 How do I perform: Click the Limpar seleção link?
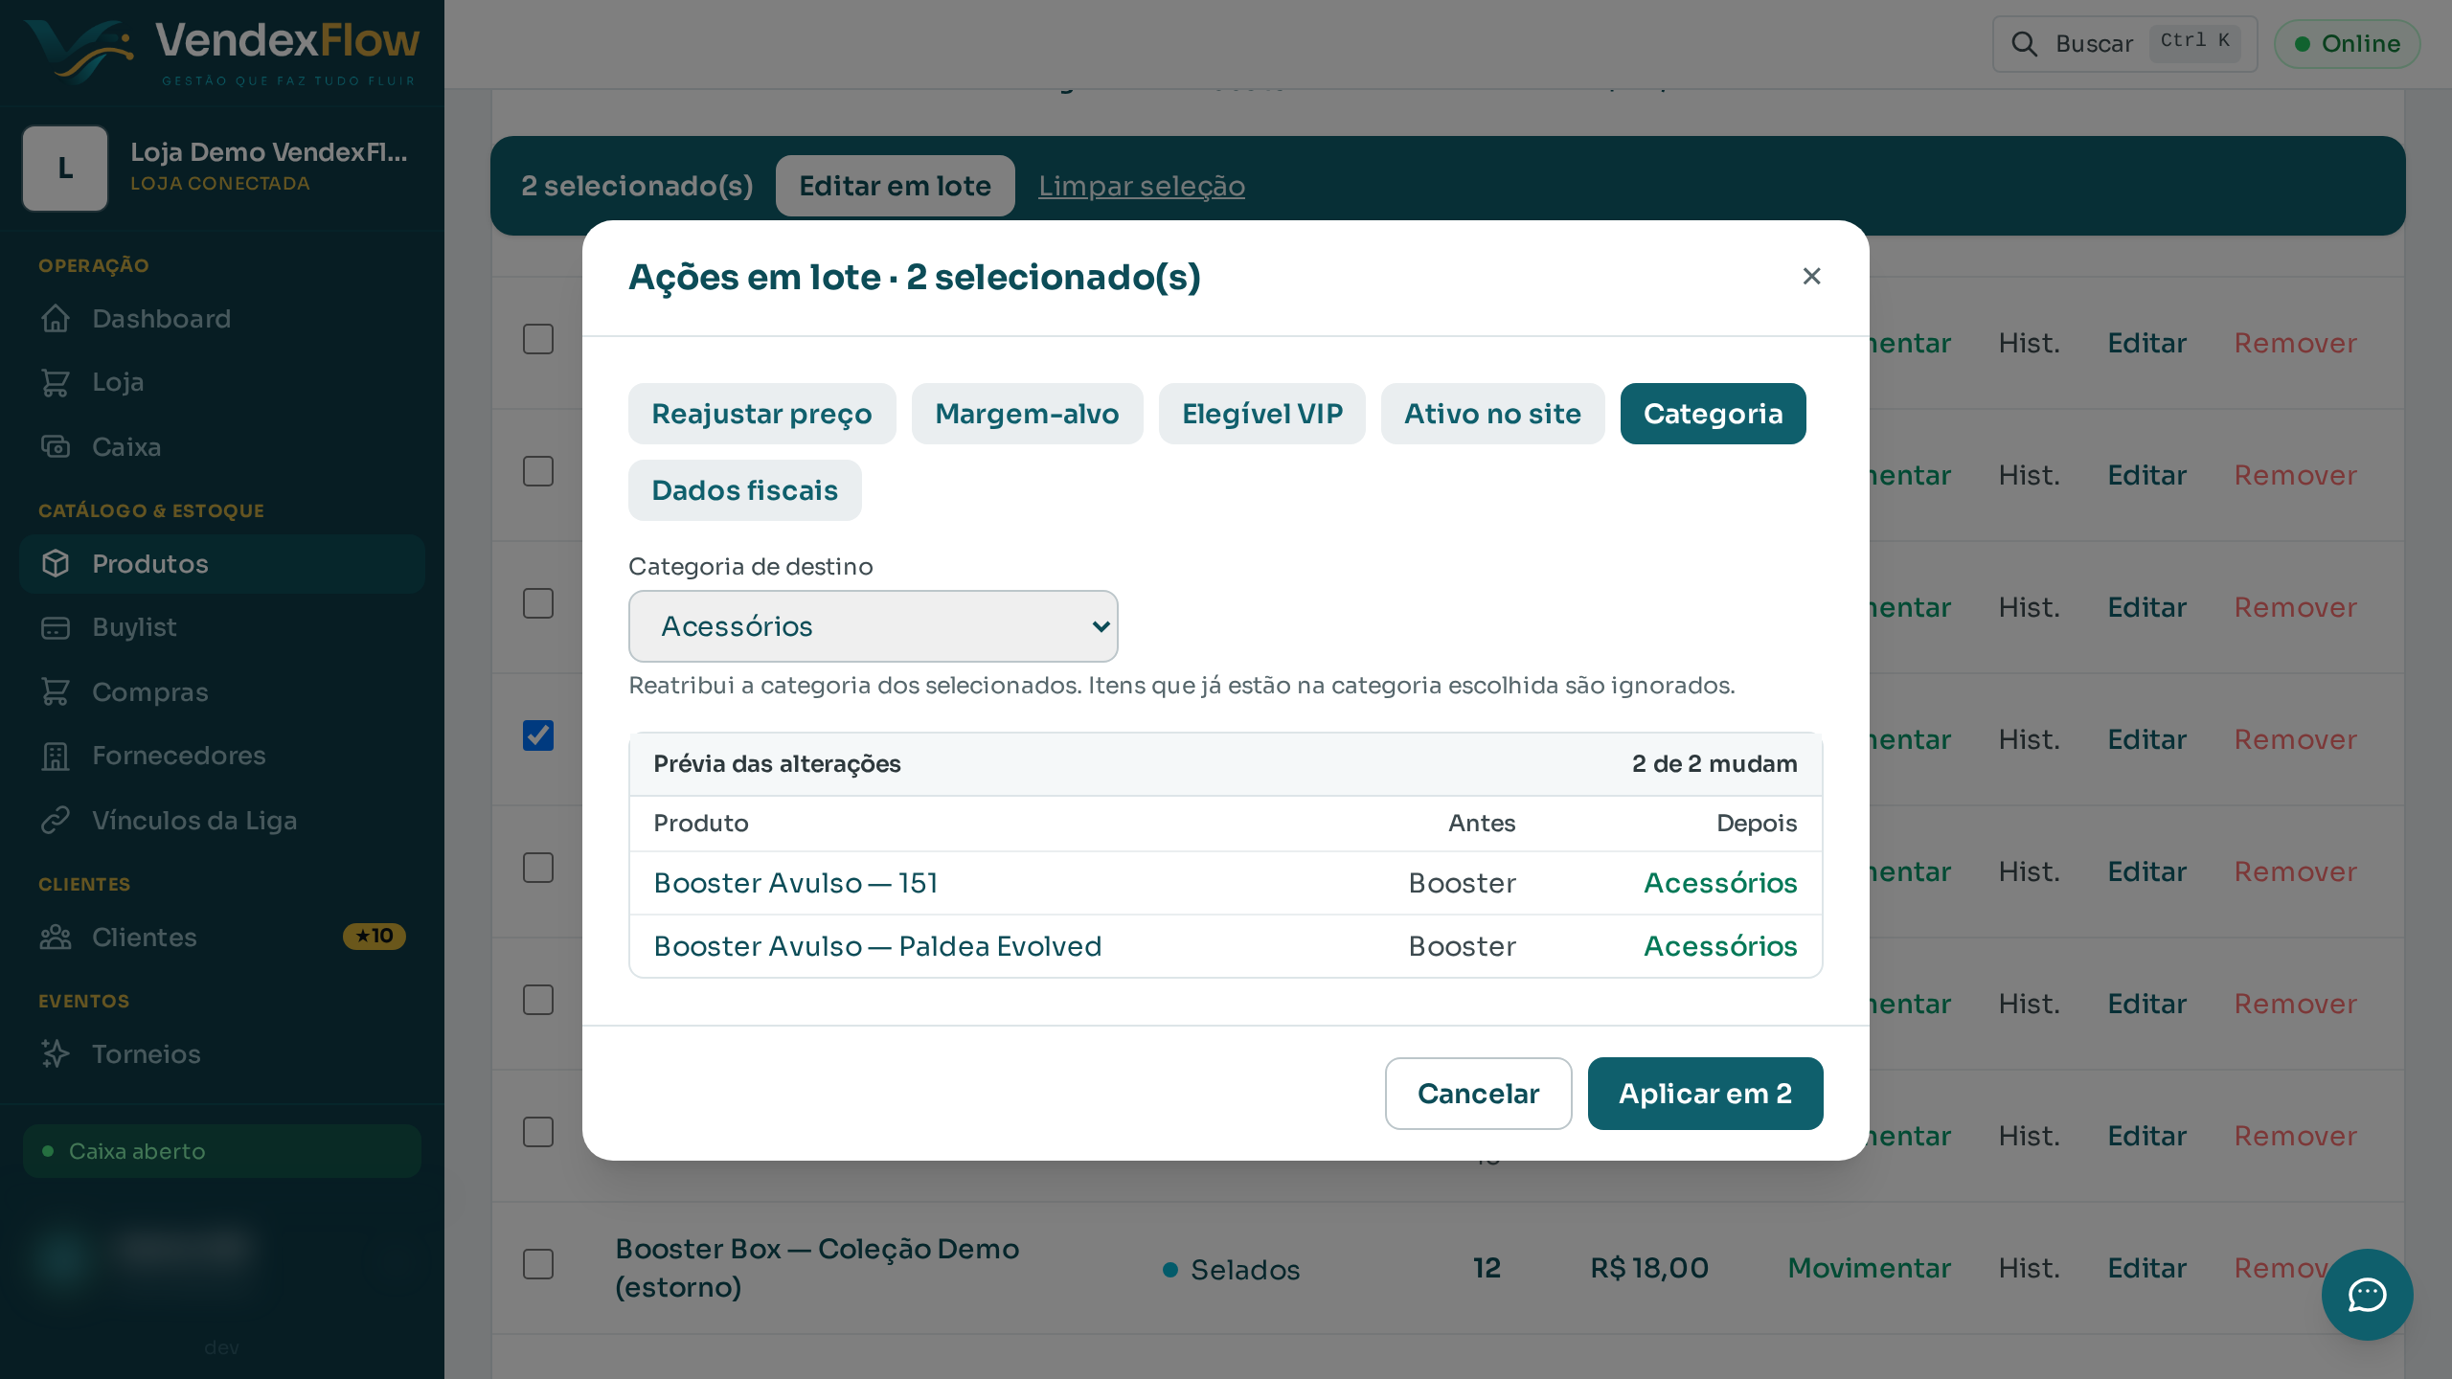click(x=1142, y=186)
